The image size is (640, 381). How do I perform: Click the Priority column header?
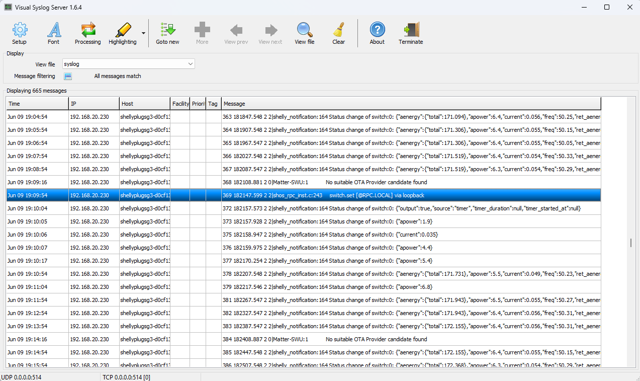coord(198,104)
